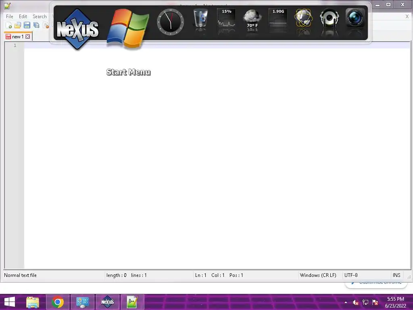Close the new 1 tab
Screen dimensions: 413x310
click(x=28, y=37)
